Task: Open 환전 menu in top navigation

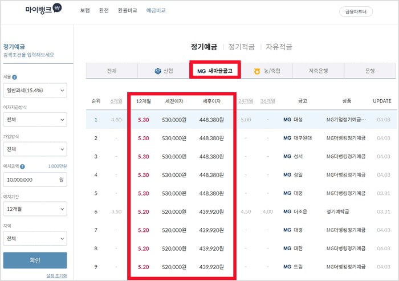Action: point(104,10)
